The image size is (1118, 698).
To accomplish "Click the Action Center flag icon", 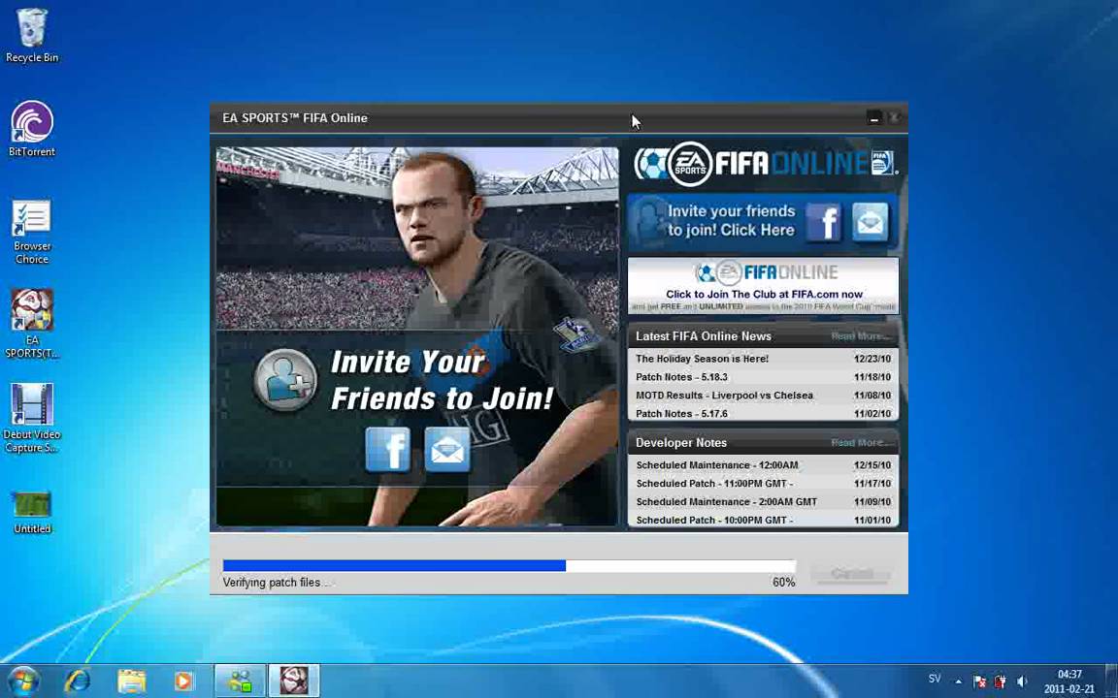I will pos(979,682).
